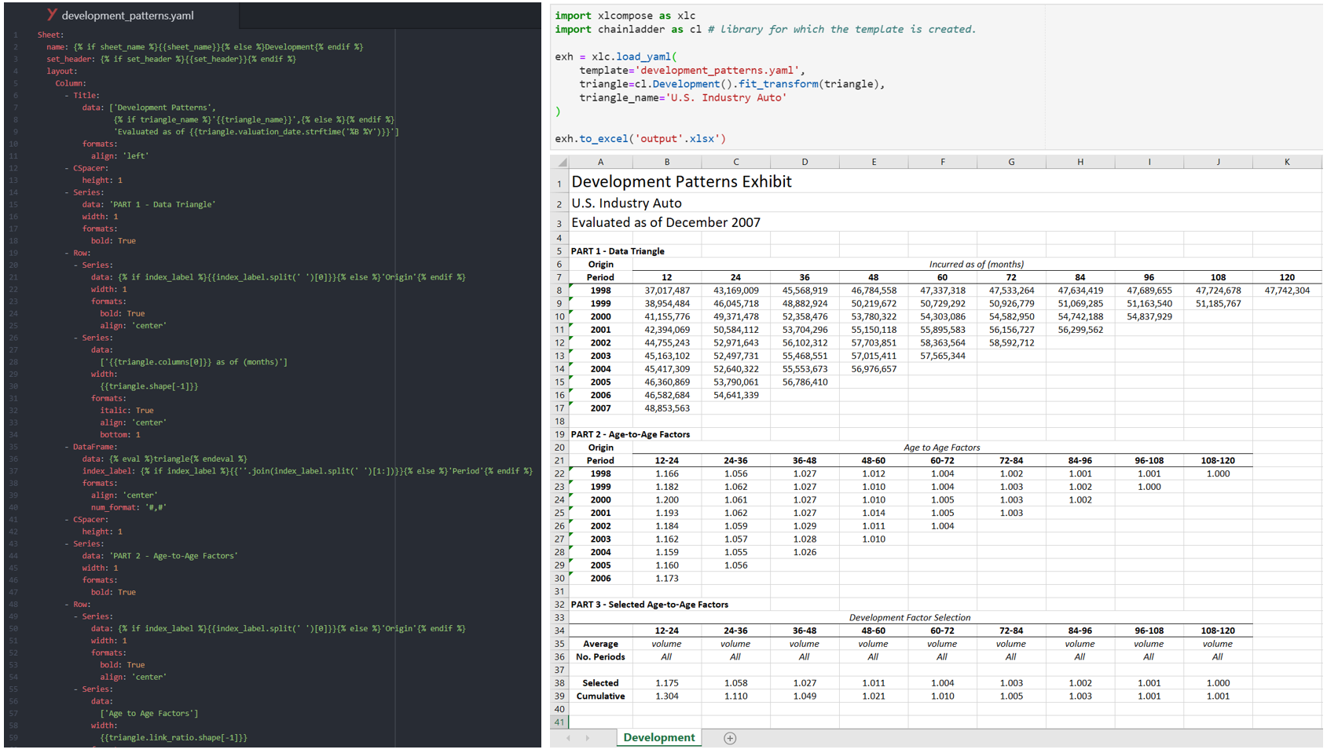Screen dimensions: 1327x753
Task: Click the next sheet navigation arrow
Action: point(588,738)
